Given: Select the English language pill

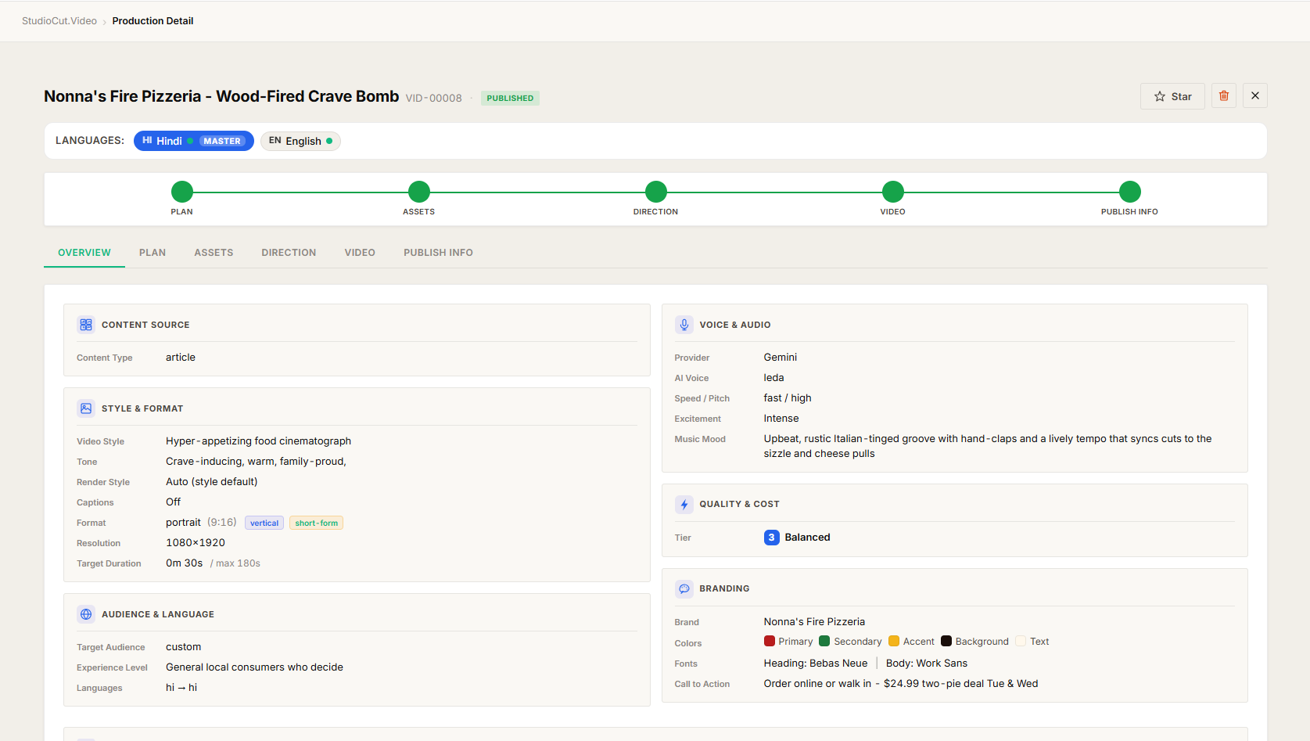Looking at the screenshot, I should click(x=300, y=141).
